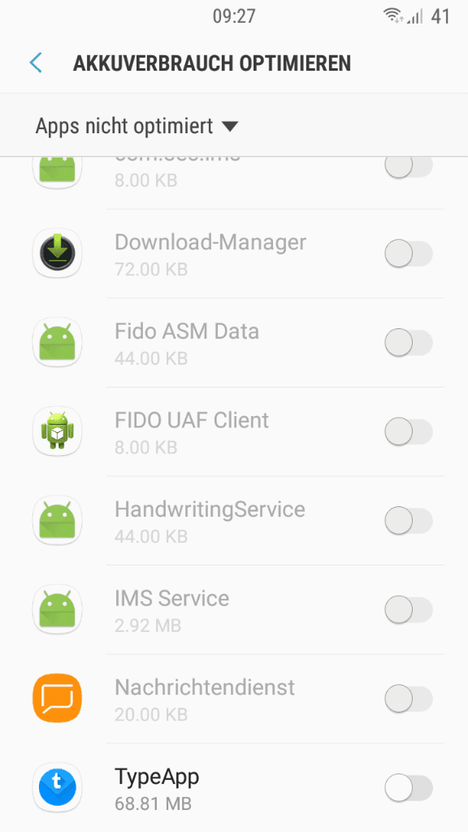This screenshot has height=832, width=468.
Task: Tap the IMS Service android icon
Action: [x=58, y=609]
